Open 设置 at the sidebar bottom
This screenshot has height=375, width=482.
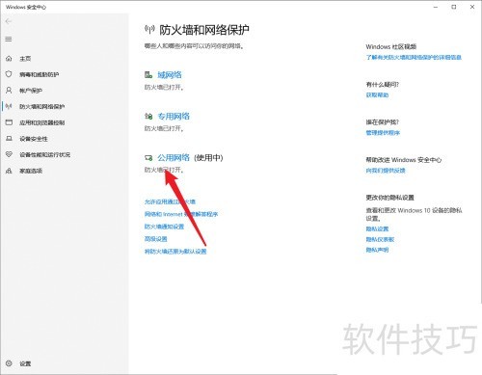pos(25,363)
